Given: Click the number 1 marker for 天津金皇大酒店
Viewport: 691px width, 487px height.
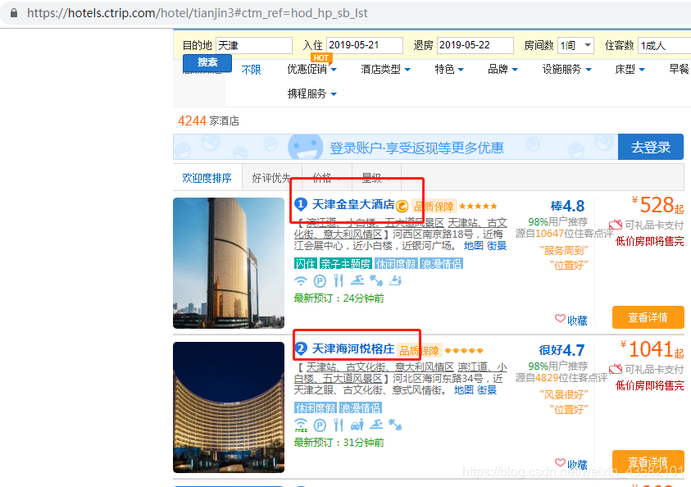Looking at the screenshot, I should click(x=301, y=204).
